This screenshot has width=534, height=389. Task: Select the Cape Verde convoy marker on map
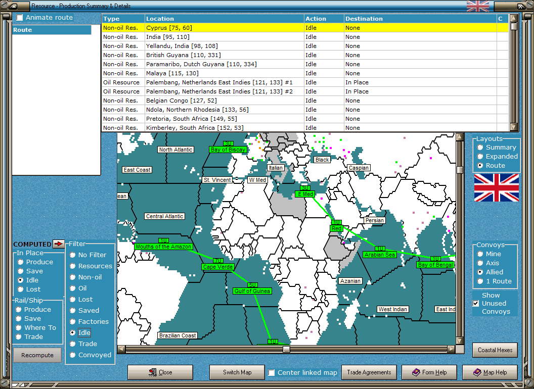(217, 266)
